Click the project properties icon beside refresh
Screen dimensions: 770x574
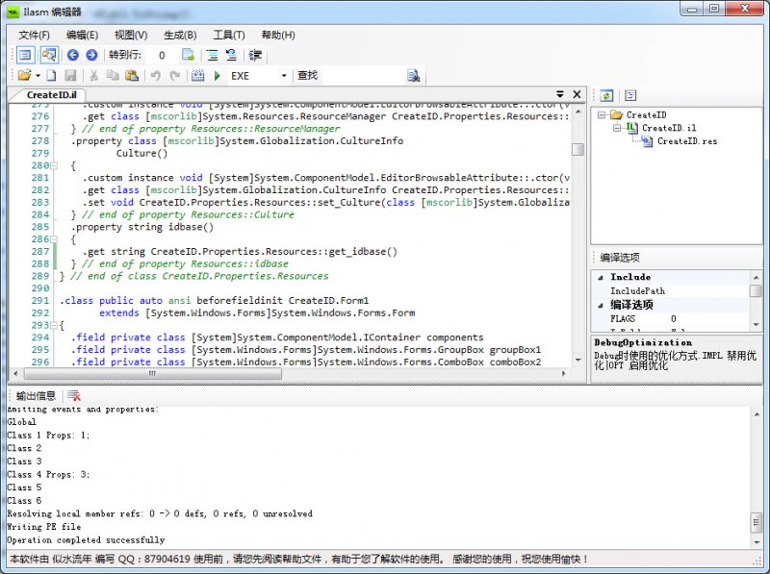630,95
